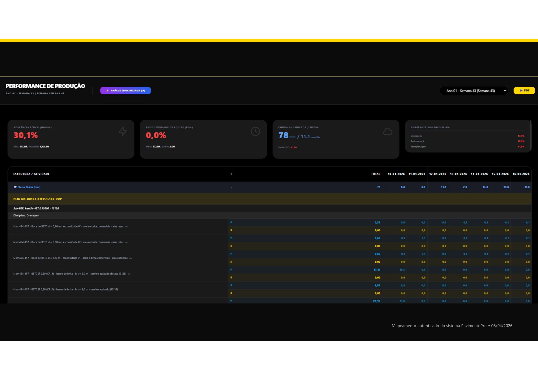
Task: Toggle the Disciplina: Drenagem section row
Action: [269, 216]
